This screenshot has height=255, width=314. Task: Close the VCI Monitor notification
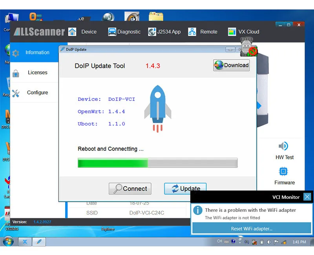[x=307, y=197]
